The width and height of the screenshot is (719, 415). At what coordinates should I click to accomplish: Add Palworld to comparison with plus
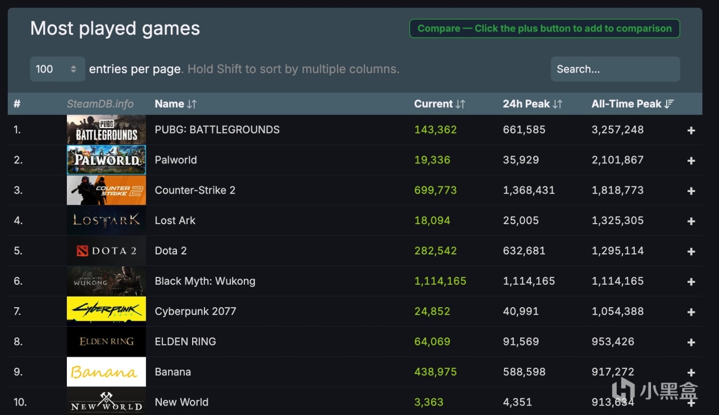pyautogui.click(x=691, y=161)
